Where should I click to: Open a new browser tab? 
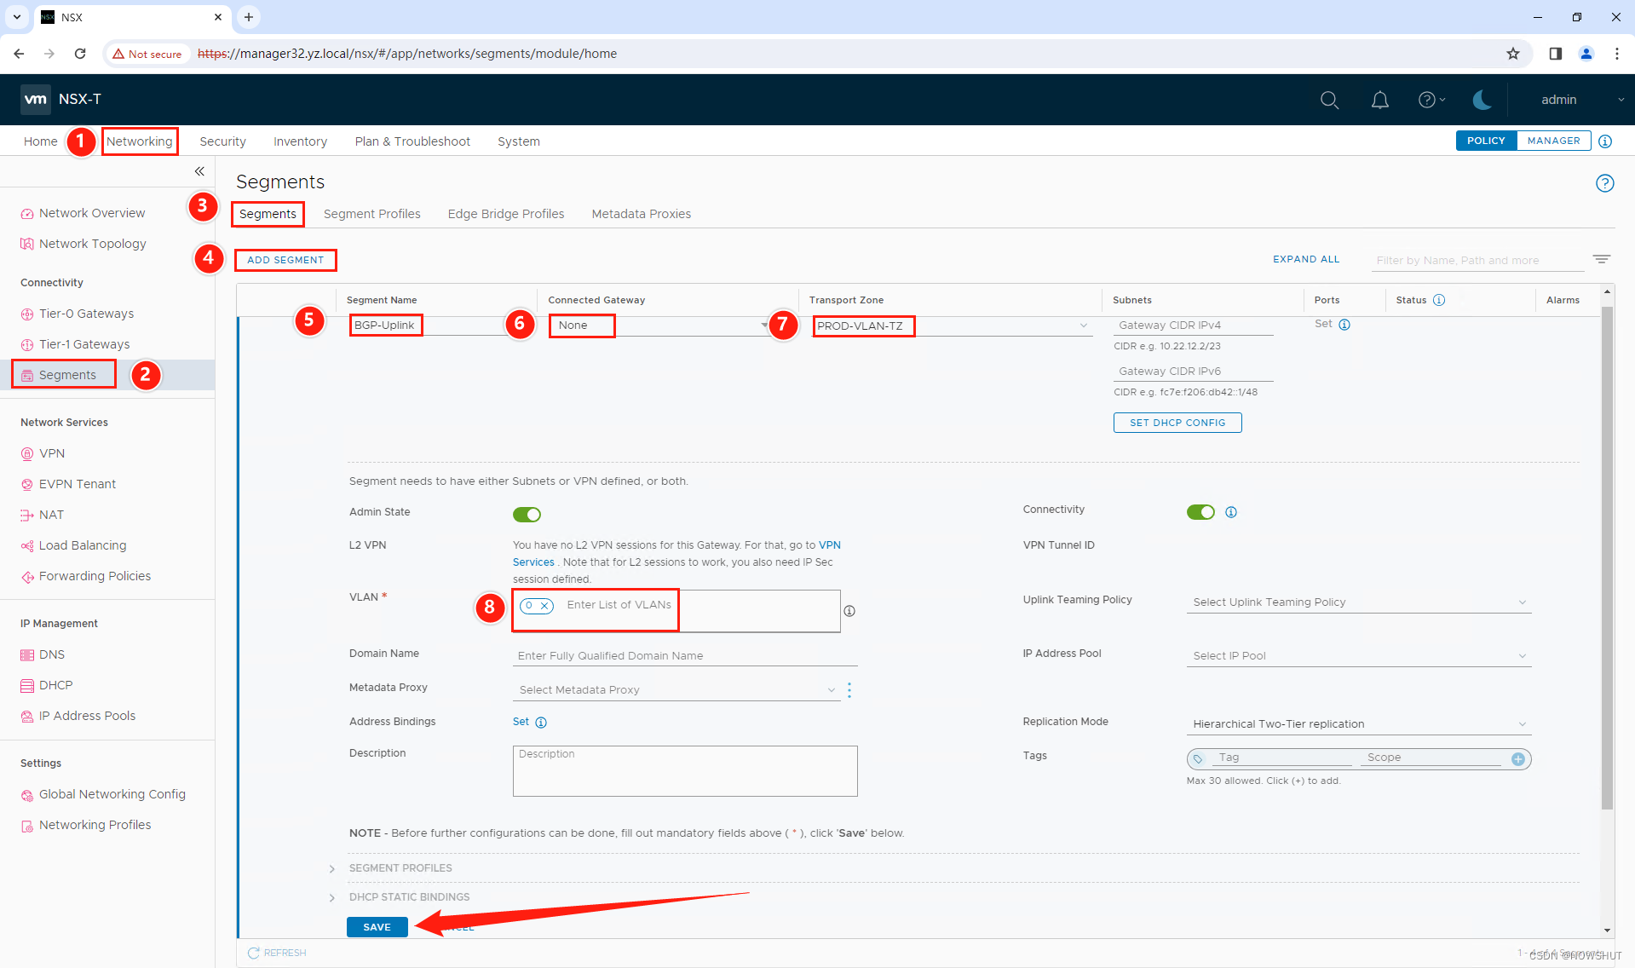(248, 17)
